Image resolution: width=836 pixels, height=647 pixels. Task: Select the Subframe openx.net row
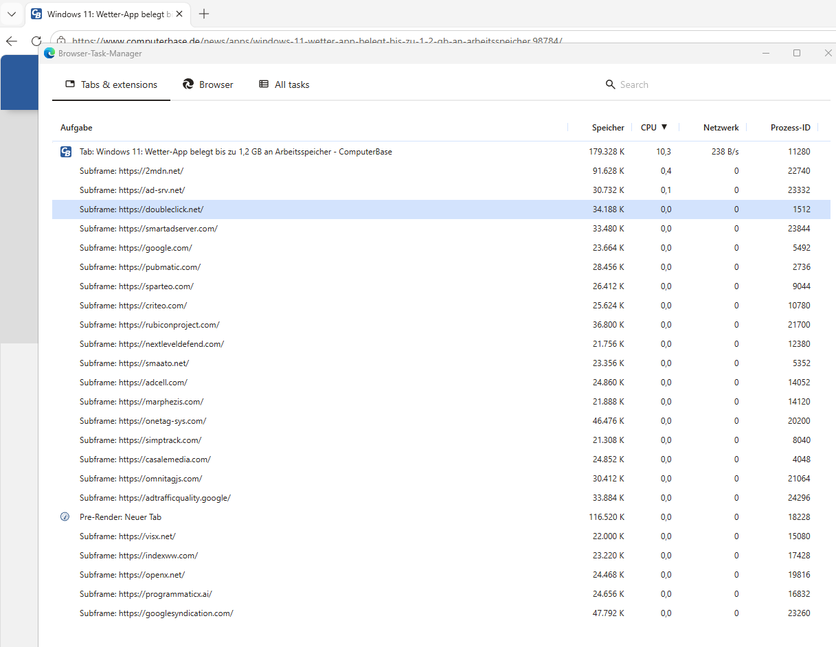coord(441,575)
